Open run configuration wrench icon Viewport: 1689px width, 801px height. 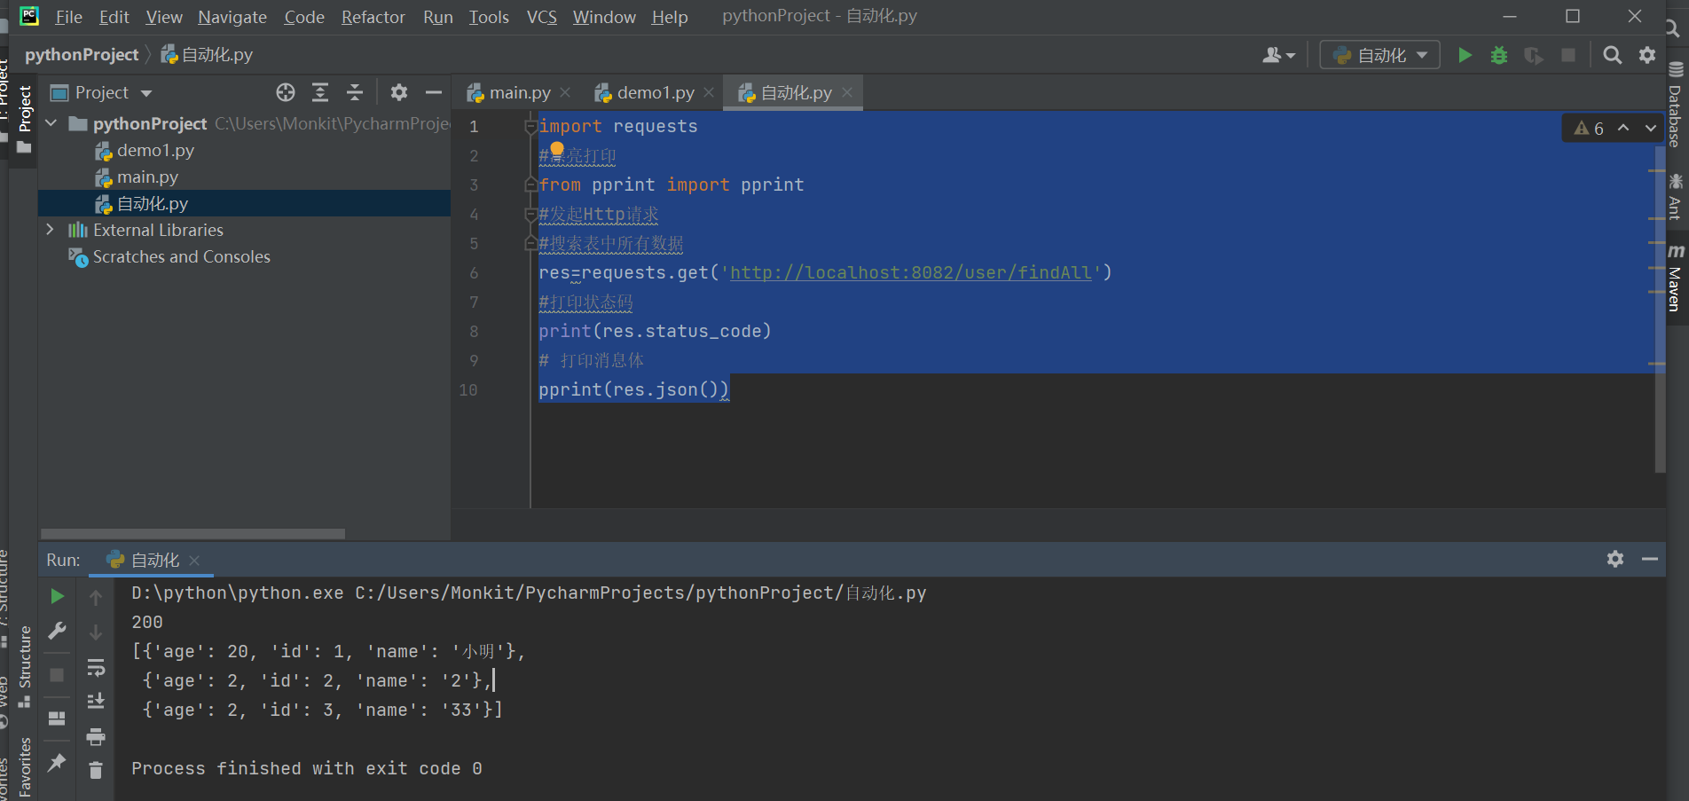tap(57, 631)
